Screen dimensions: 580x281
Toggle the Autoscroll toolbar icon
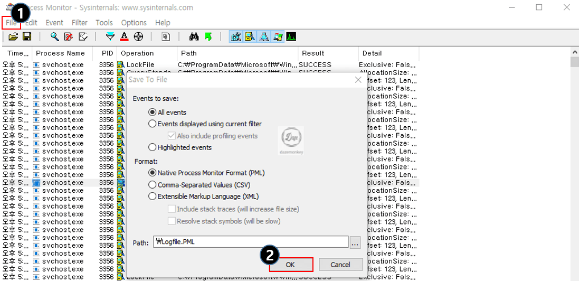pos(69,36)
